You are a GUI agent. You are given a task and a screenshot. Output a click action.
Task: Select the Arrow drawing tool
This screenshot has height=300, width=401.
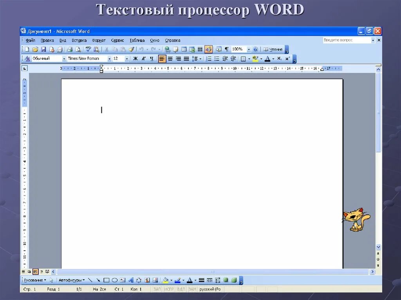[x=98, y=280]
